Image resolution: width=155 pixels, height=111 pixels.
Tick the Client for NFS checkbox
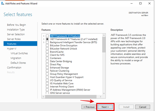click(x=47, y=55)
